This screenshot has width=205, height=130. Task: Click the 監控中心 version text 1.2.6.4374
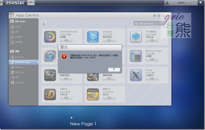(108, 92)
